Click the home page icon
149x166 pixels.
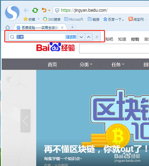pyautogui.click(x=8, y=28)
